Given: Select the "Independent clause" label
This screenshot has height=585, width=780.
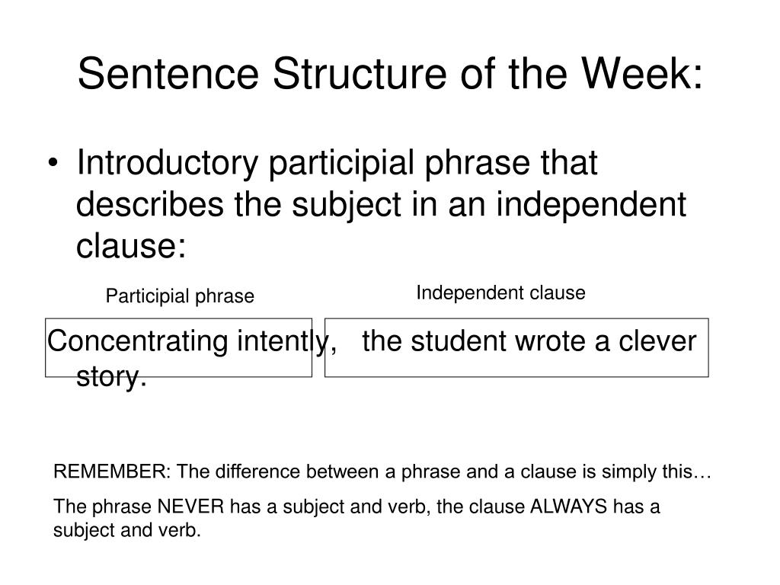Looking at the screenshot, I should (x=501, y=292).
